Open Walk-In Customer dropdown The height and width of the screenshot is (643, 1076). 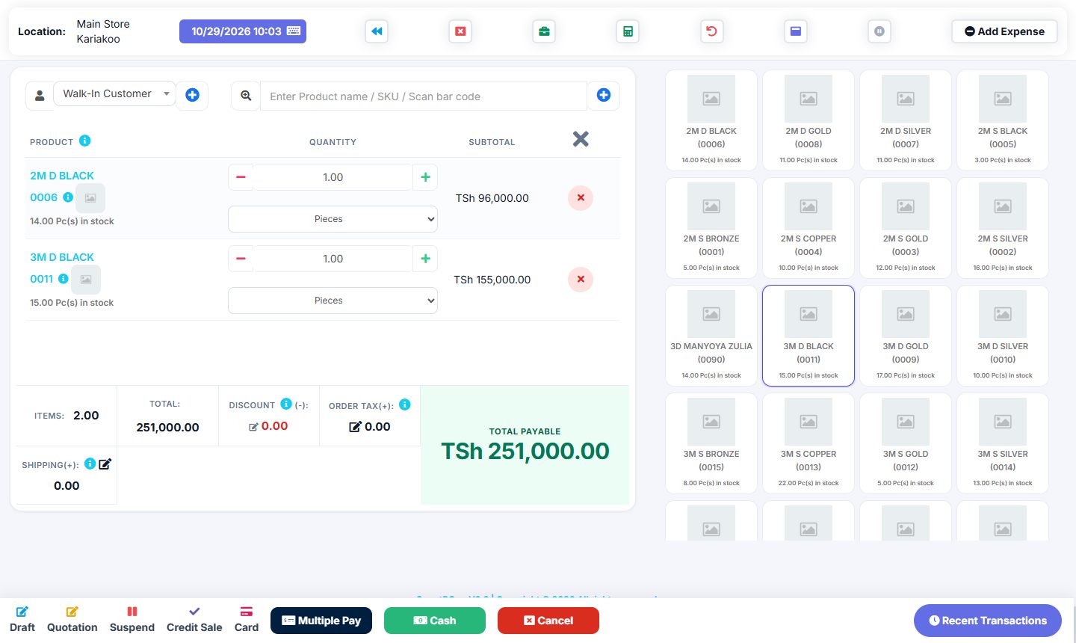tap(114, 93)
